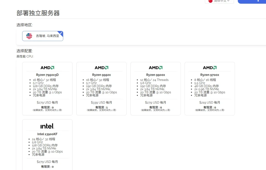Open the 简体中文 language dropdown
The height and width of the screenshot is (170, 266).
click(x=221, y=1)
